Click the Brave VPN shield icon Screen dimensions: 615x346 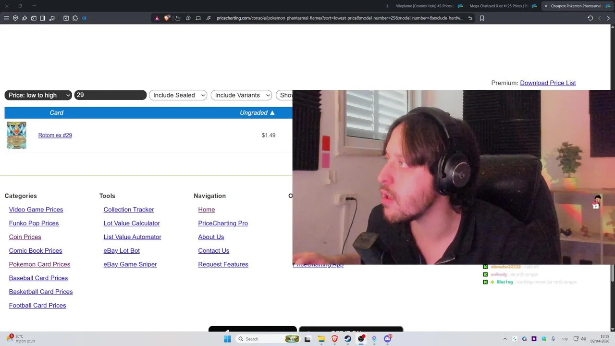click(15, 18)
